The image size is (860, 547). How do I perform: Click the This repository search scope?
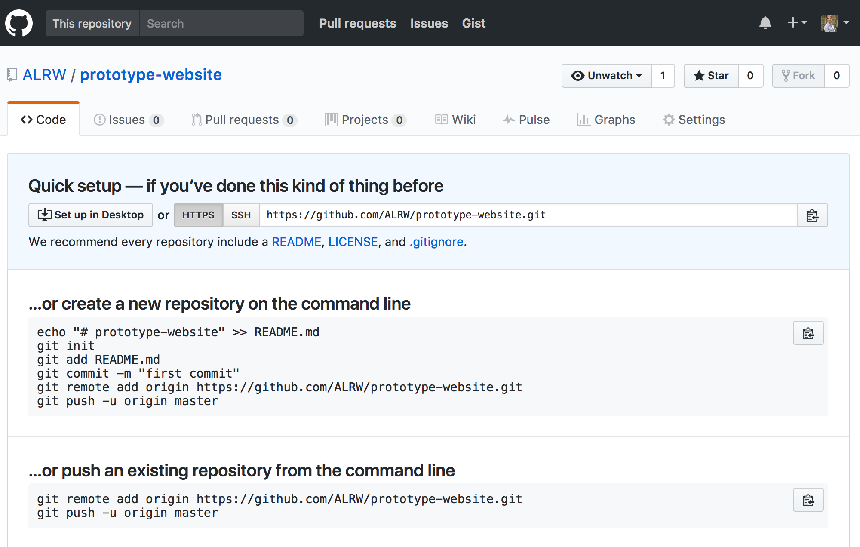point(92,23)
